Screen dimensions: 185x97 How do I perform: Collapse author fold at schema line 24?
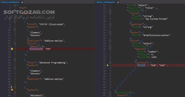point(110,33)
